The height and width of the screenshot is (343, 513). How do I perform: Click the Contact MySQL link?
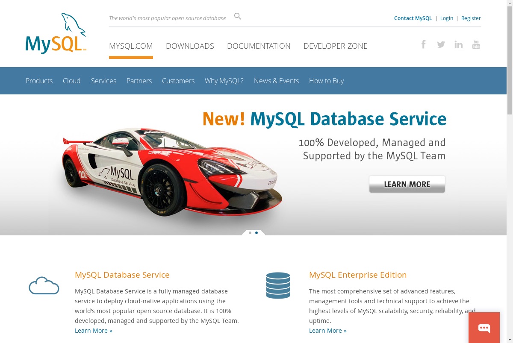413,18
